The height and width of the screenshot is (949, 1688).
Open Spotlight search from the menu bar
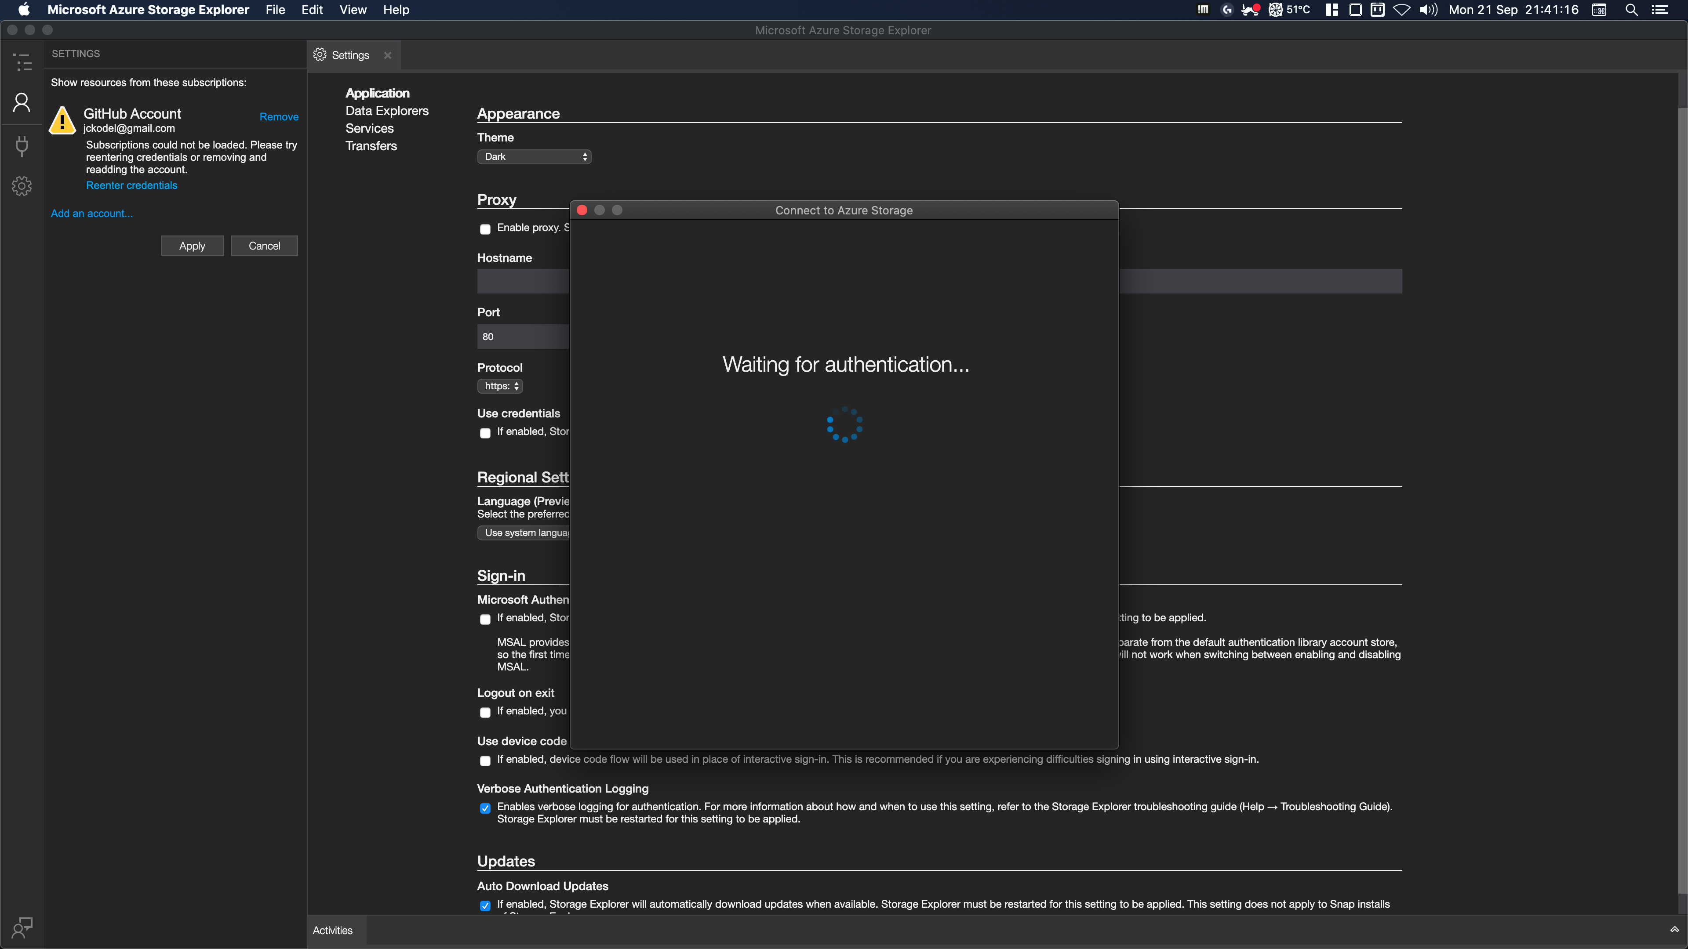[x=1632, y=10]
